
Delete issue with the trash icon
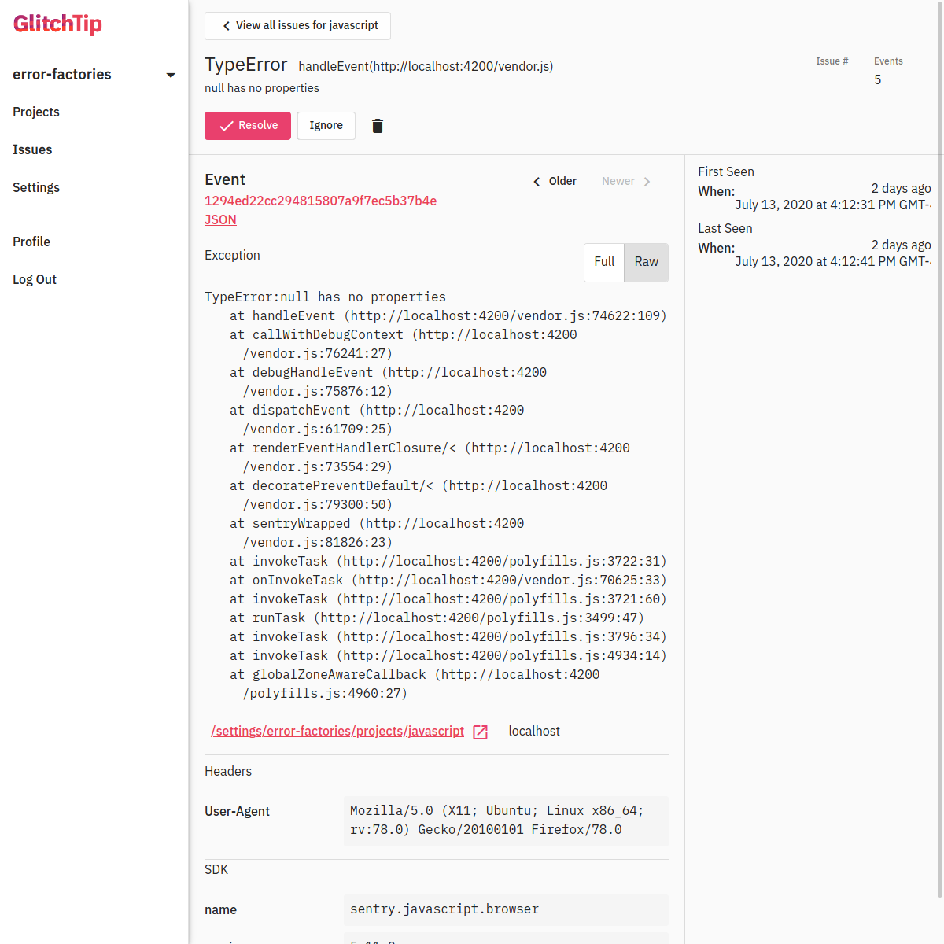(378, 126)
